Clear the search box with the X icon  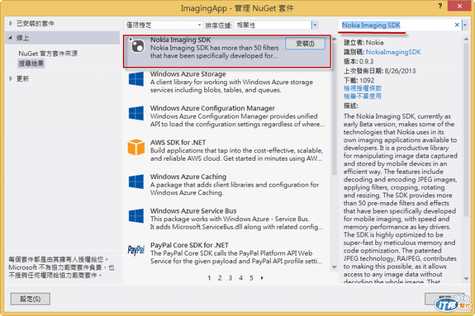457,25
